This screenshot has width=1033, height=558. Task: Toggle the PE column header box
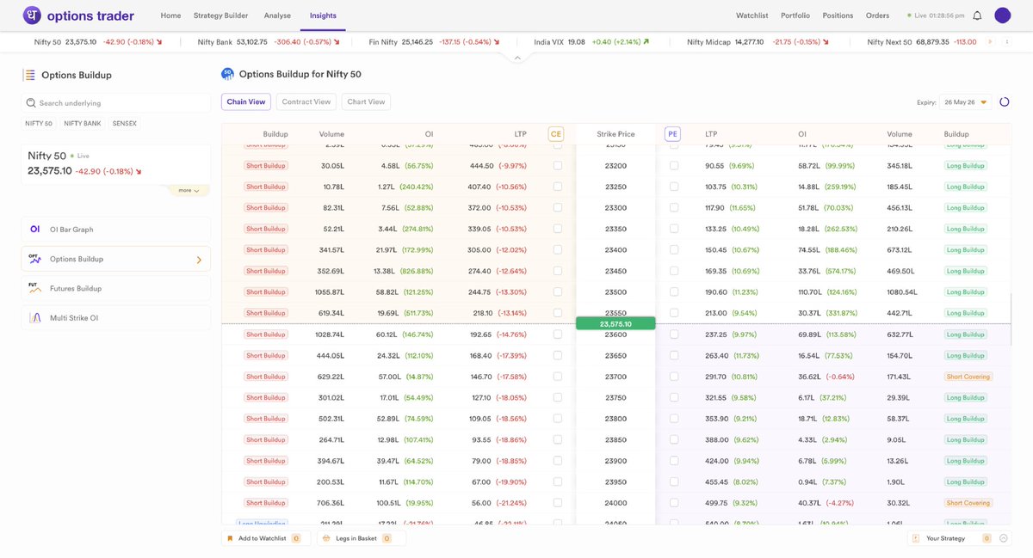(x=672, y=134)
